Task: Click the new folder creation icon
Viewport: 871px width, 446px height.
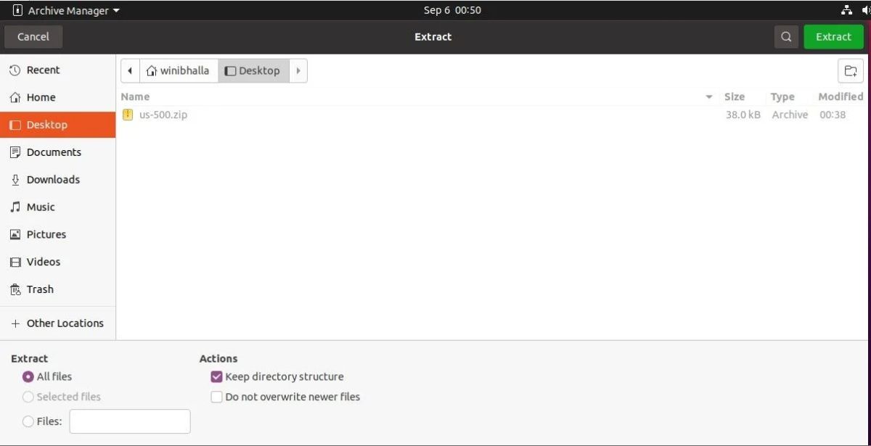Action: (x=850, y=70)
